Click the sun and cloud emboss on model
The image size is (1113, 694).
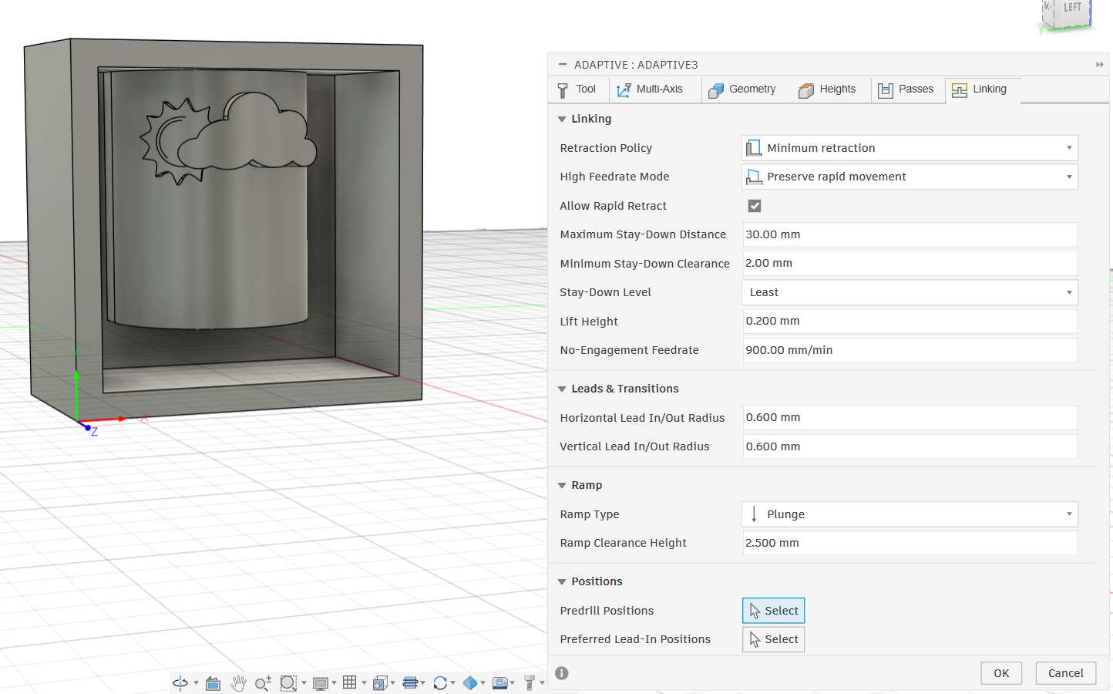coord(228,139)
